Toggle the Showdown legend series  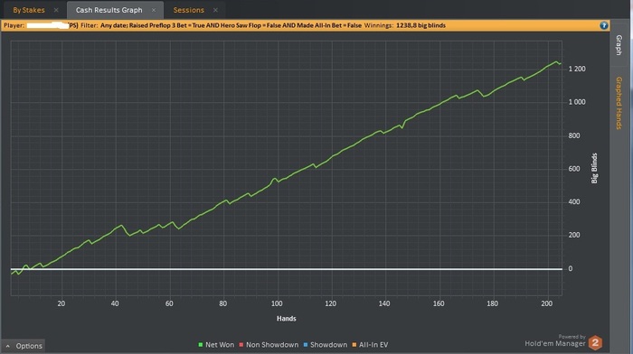(x=325, y=345)
